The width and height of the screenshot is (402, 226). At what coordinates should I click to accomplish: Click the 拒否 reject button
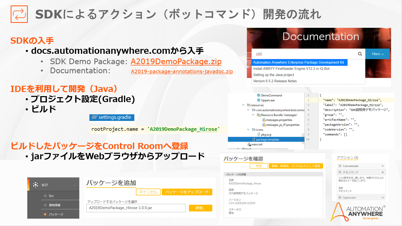tap(259, 166)
